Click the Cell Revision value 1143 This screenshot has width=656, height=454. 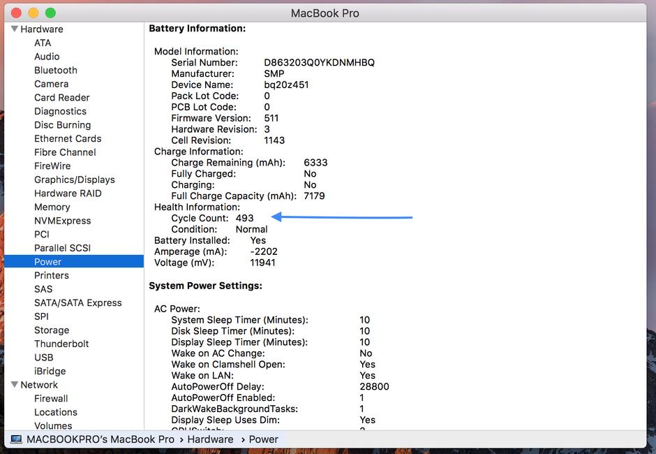click(274, 140)
